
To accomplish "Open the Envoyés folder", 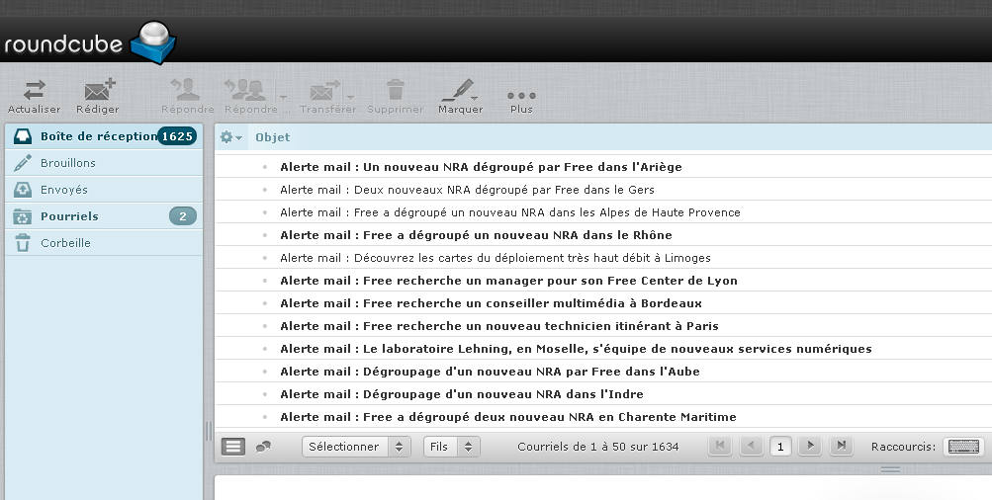I will (104, 190).
